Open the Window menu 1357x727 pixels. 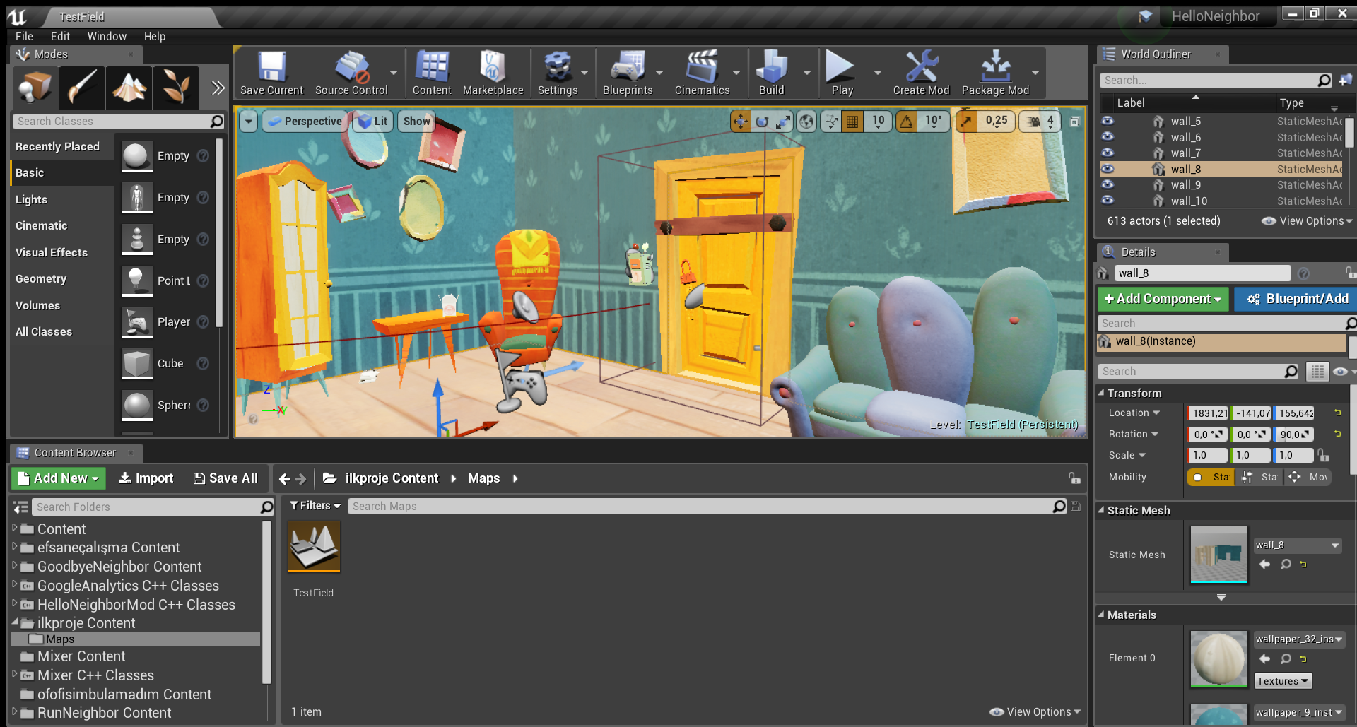[x=107, y=36]
